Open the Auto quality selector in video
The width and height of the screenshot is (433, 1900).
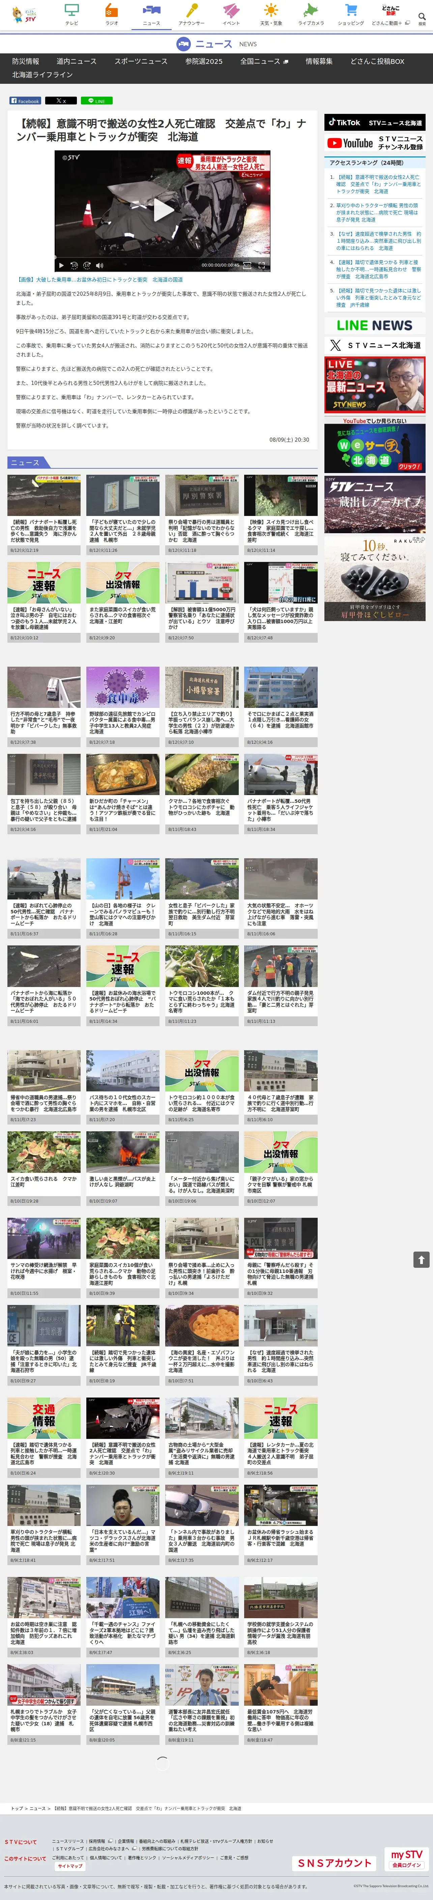(248, 266)
